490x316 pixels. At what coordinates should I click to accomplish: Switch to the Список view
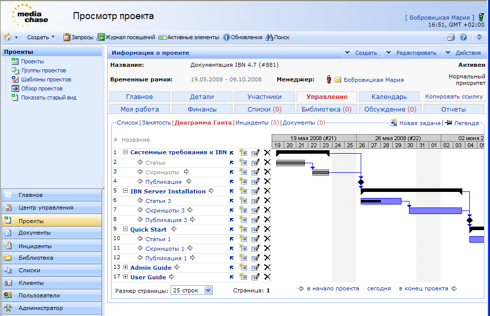pos(127,123)
